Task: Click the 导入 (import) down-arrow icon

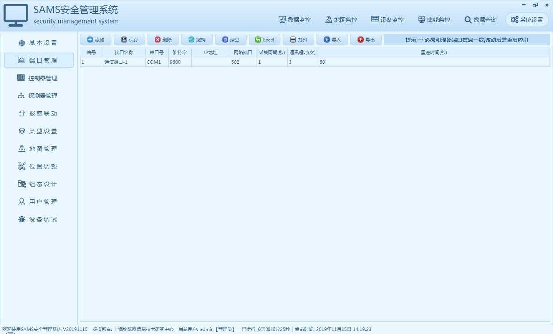Action: tap(326, 40)
